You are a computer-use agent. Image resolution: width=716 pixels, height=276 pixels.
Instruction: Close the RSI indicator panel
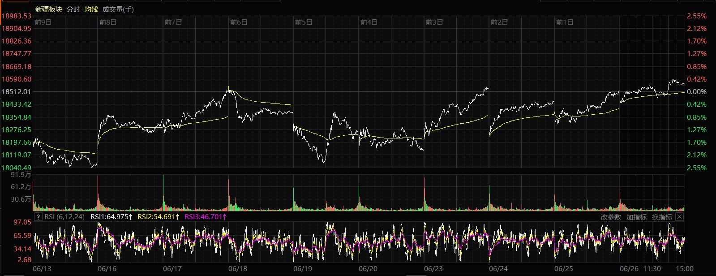679,217
